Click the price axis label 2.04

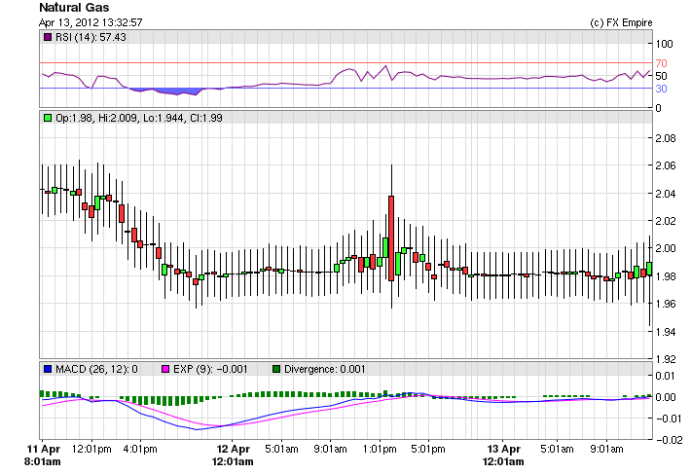click(x=666, y=194)
